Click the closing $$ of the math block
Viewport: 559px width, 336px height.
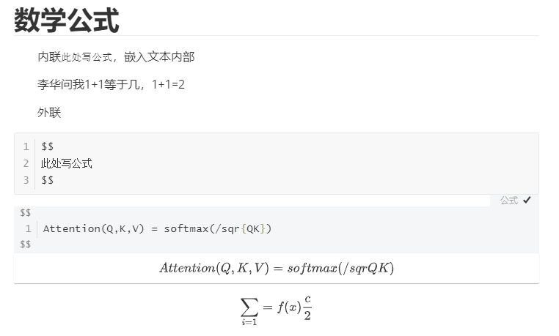tap(26, 244)
